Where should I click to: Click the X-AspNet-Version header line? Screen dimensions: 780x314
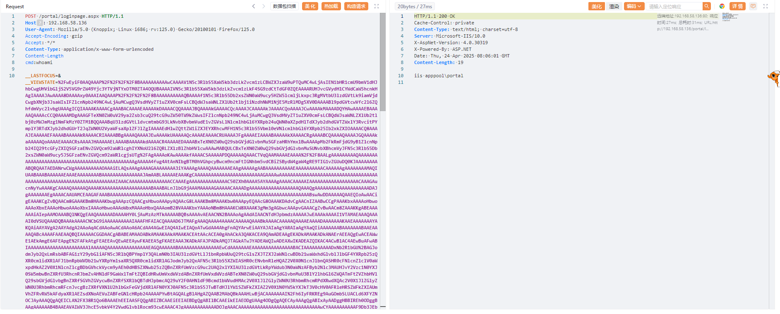[x=451, y=43]
